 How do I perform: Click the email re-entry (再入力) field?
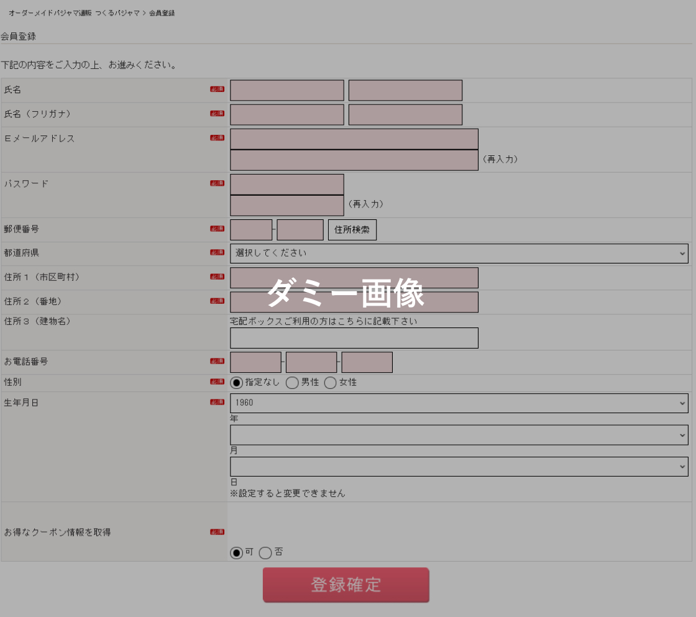click(354, 160)
